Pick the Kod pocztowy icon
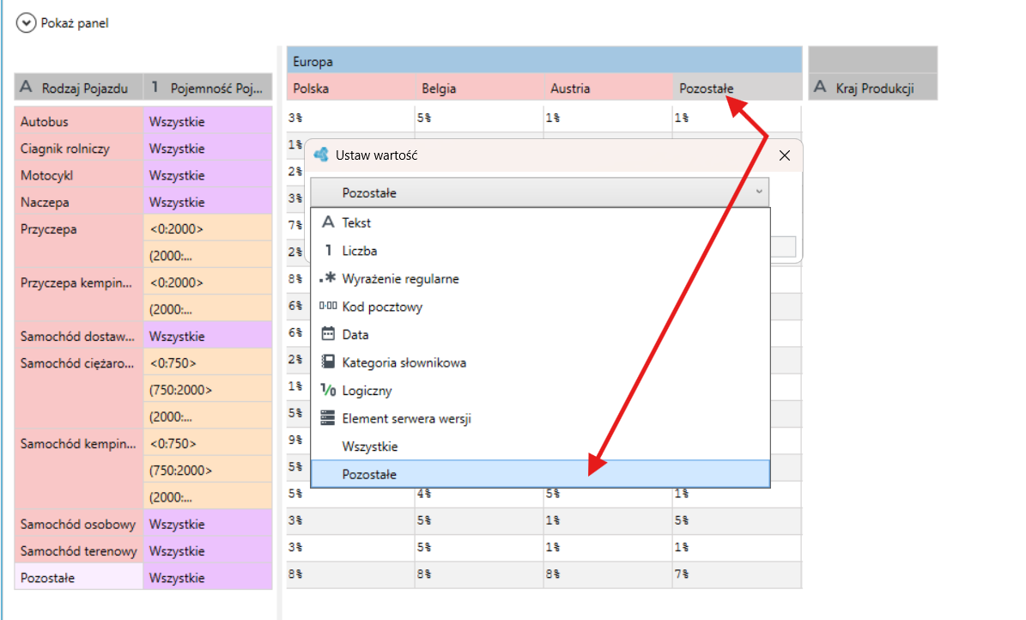This screenshot has height=620, width=1026. 328,306
